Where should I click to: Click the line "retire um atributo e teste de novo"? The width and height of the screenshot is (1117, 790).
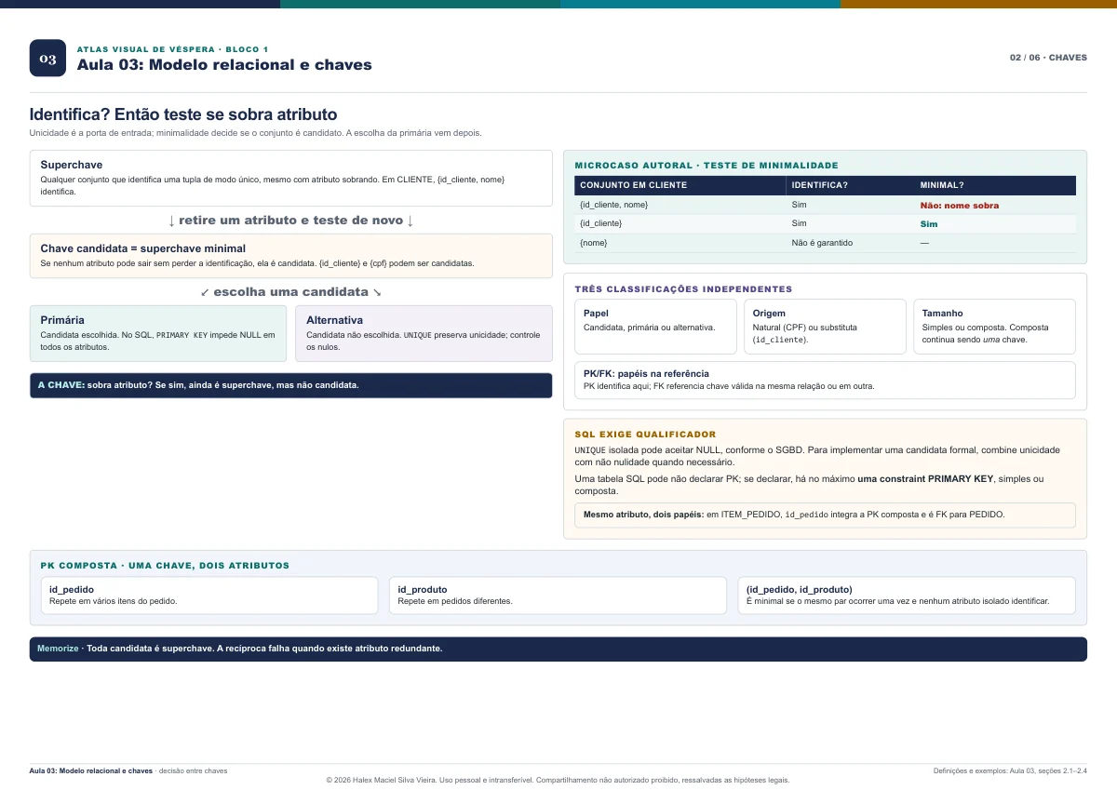coord(290,221)
